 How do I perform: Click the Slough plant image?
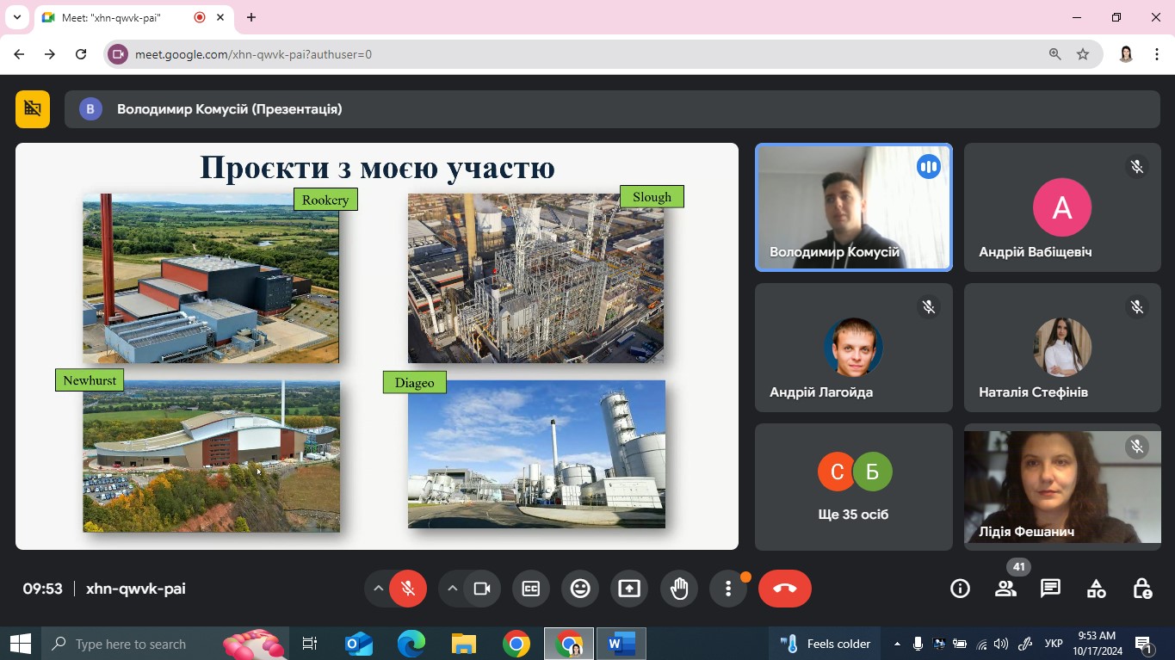tap(535, 278)
